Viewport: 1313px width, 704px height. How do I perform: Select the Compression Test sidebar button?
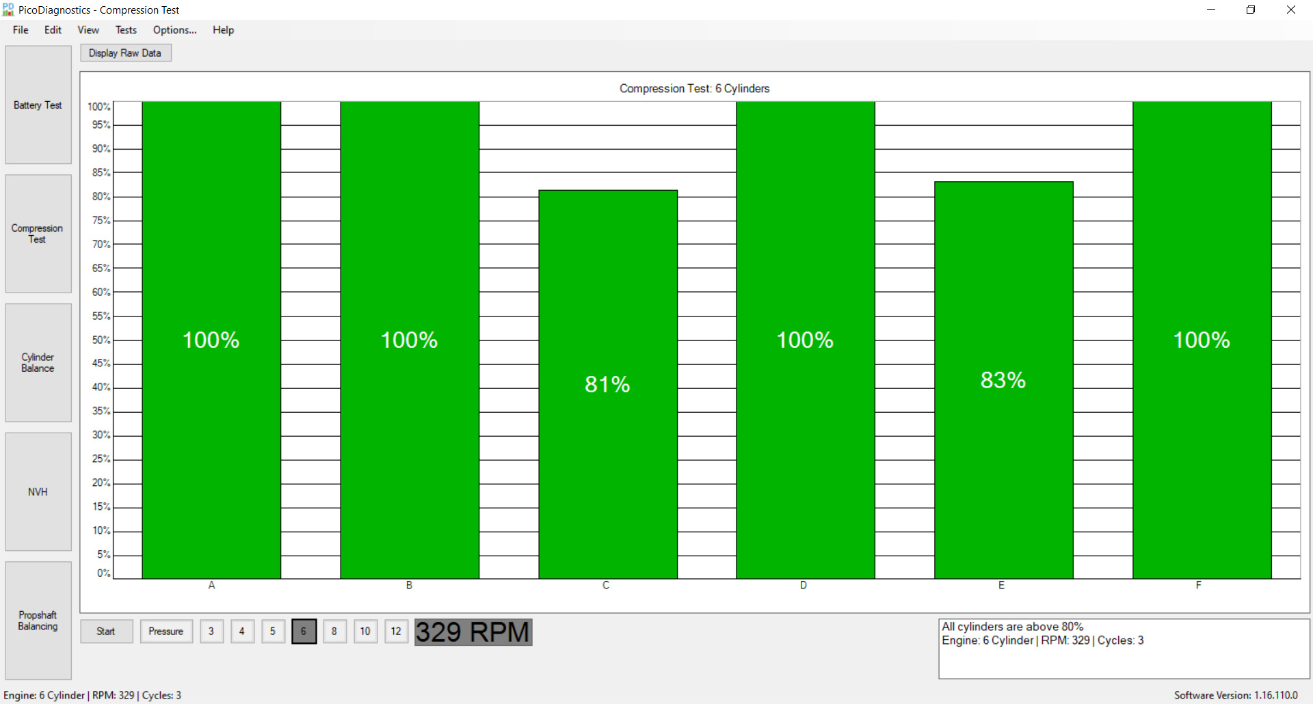tap(38, 234)
